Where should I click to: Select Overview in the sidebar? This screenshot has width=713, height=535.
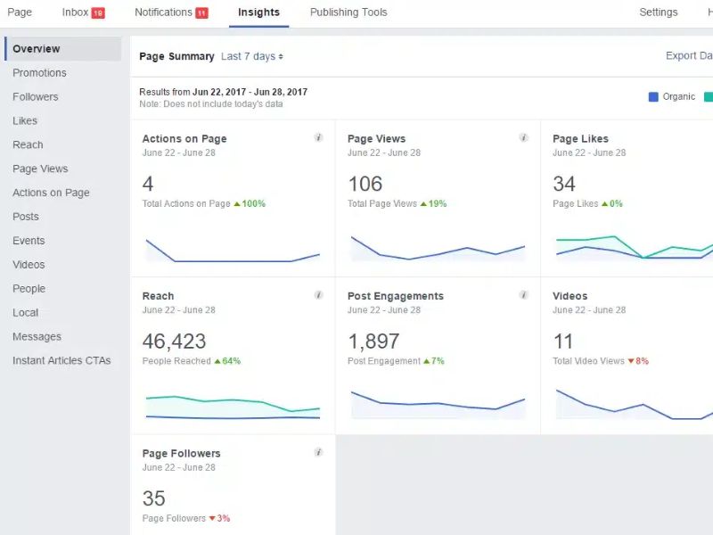63,49
